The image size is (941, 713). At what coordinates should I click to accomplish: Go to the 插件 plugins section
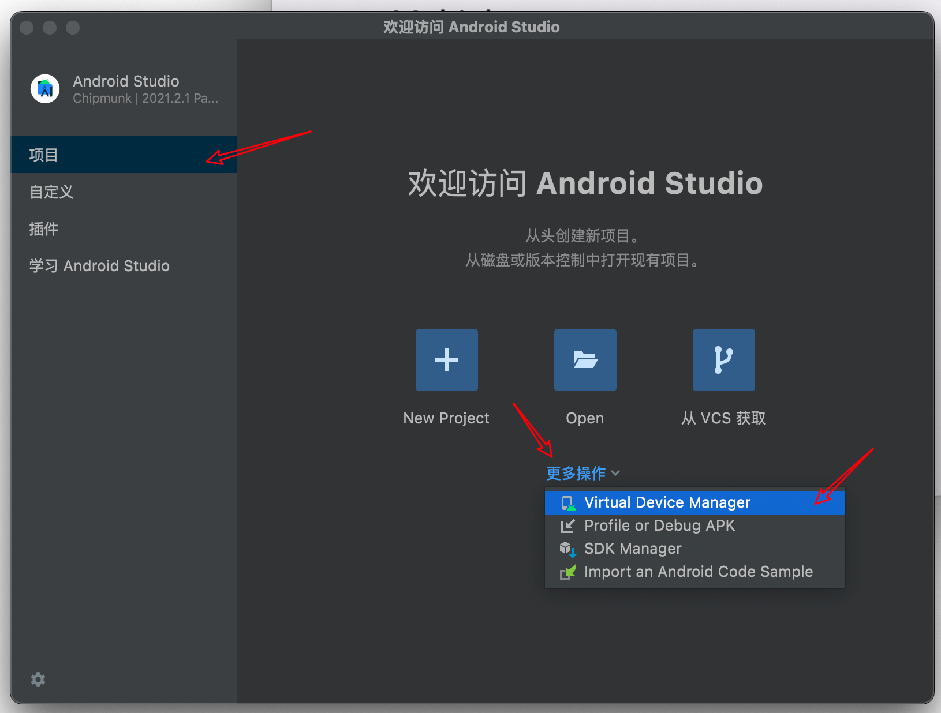pyautogui.click(x=124, y=228)
